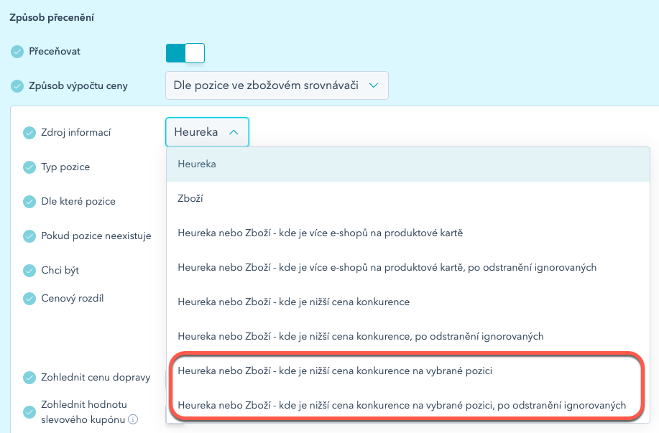This screenshot has width=659, height=433.
Task: Click the checkmark icon beside Způsob výpočtu ceny
Action: pyautogui.click(x=18, y=85)
